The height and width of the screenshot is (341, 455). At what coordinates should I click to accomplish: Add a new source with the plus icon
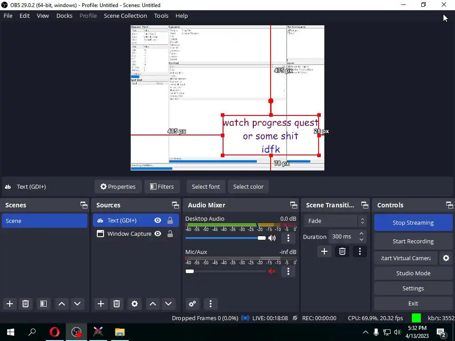tap(101, 304)
